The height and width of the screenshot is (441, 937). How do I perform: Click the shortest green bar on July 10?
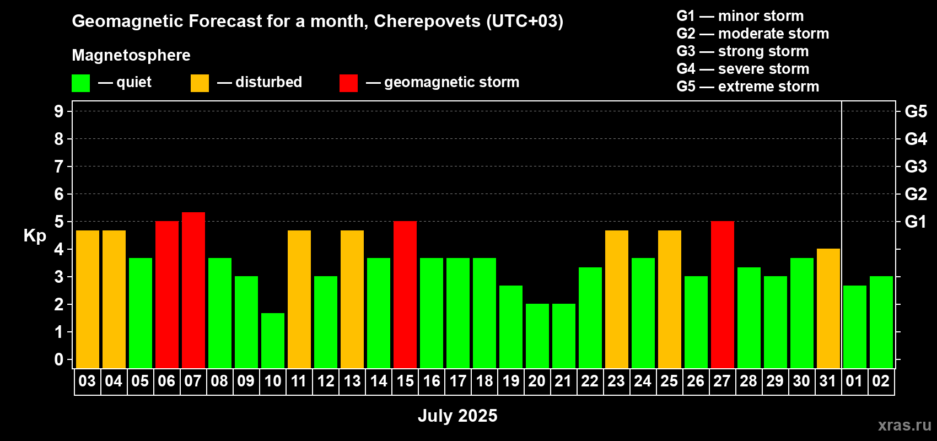coord(273,341)
